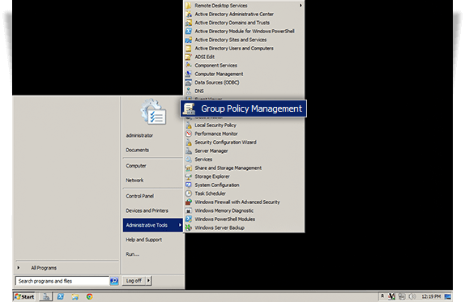Click Share and Storage Management icon
The image size is (465, 302).
point(188,168)
